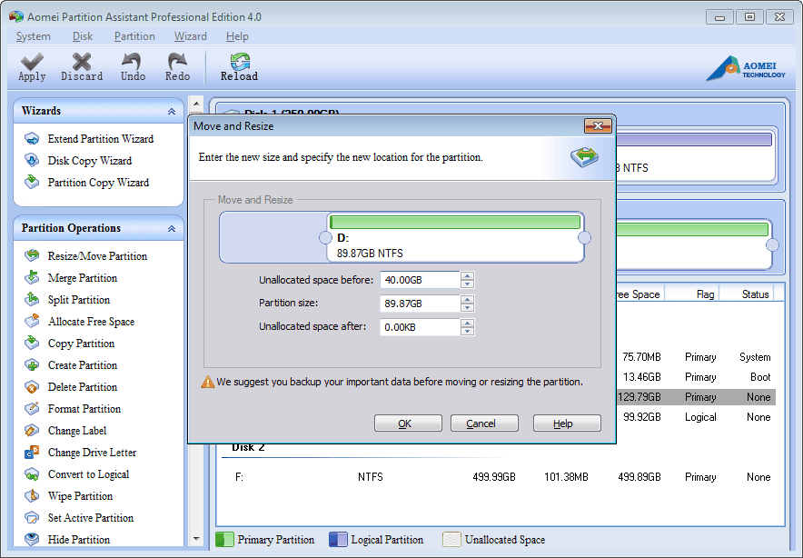This screenshot has height=558, width=803.
Task: Click the Partition size input field
Action: [420, 304]
